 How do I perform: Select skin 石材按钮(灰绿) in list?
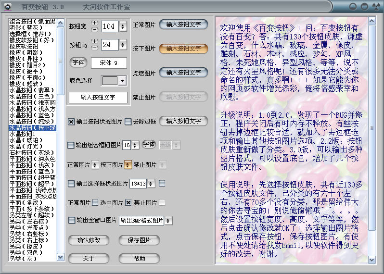coord(33,153)
